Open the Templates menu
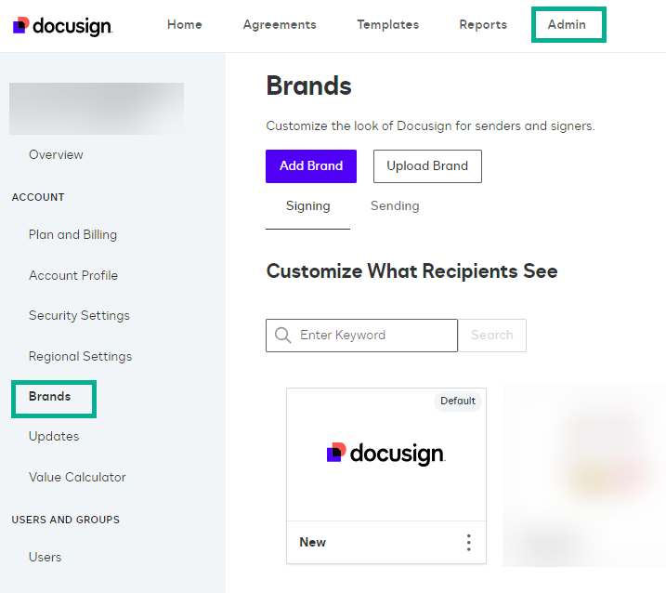666x593 pixels. 387,25
